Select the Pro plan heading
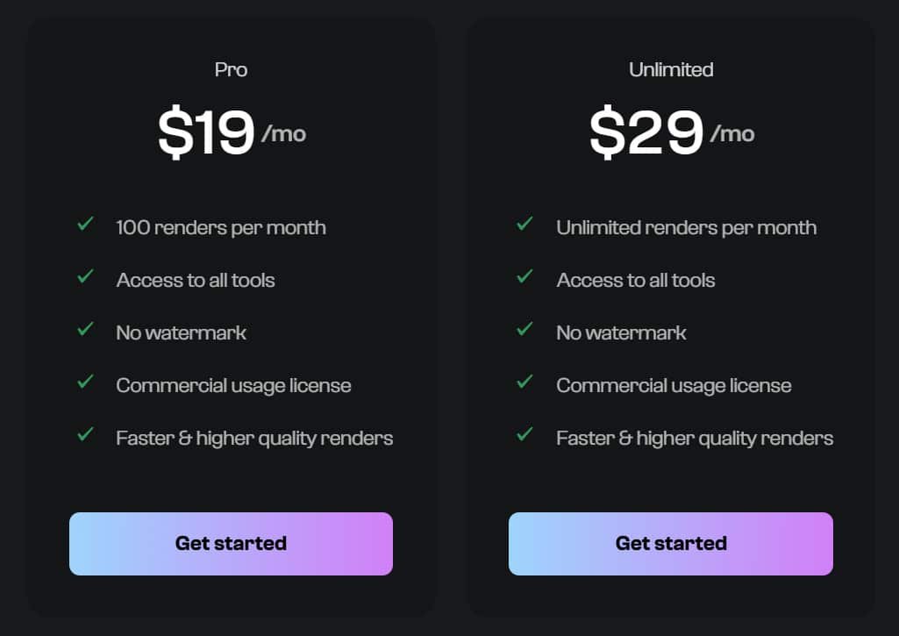 coord(231,69)
